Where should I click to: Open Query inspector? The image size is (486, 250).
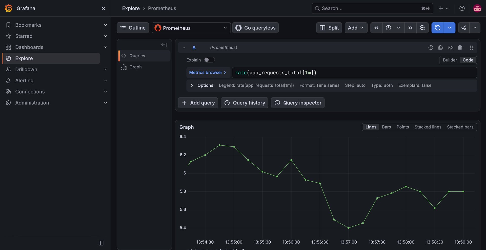pyautogui.click(x=298, y=103)
